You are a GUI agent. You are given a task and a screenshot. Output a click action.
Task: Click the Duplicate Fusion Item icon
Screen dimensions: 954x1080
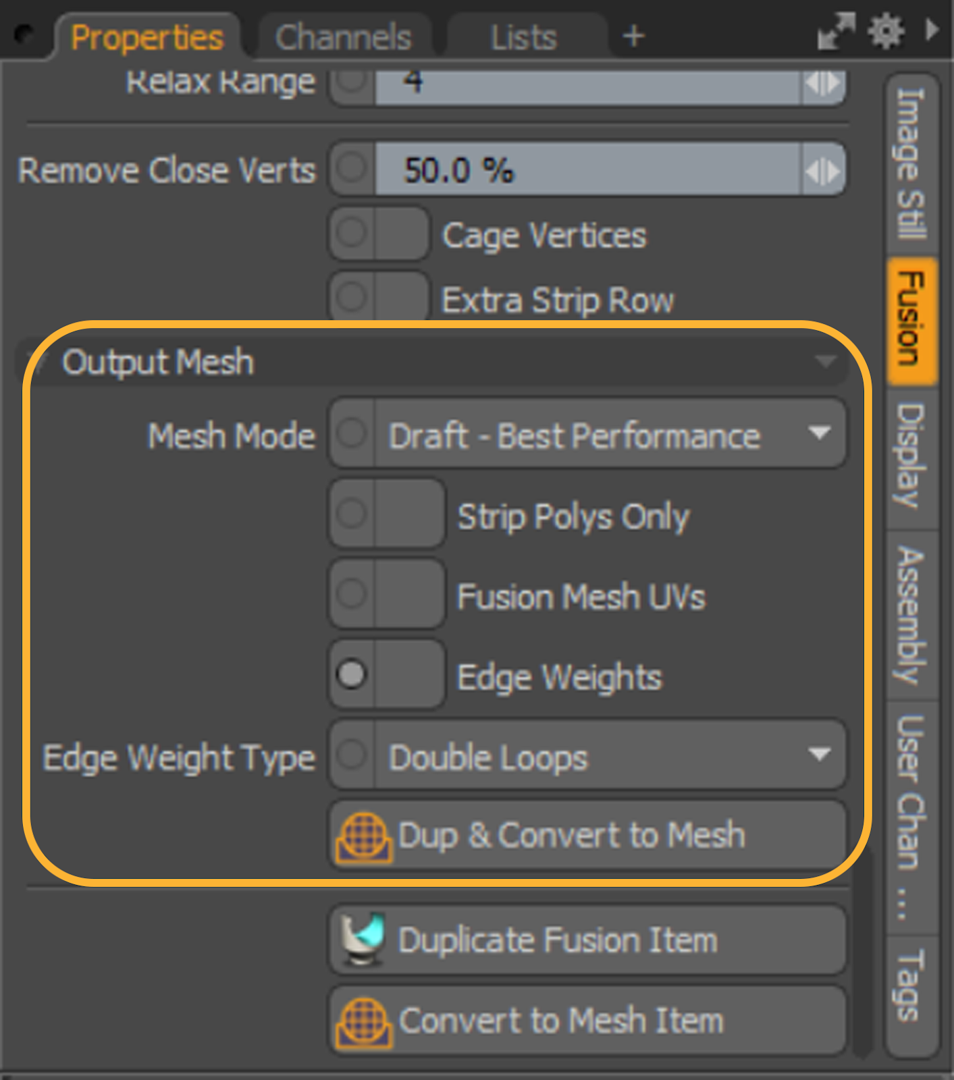tap(364, 940)
